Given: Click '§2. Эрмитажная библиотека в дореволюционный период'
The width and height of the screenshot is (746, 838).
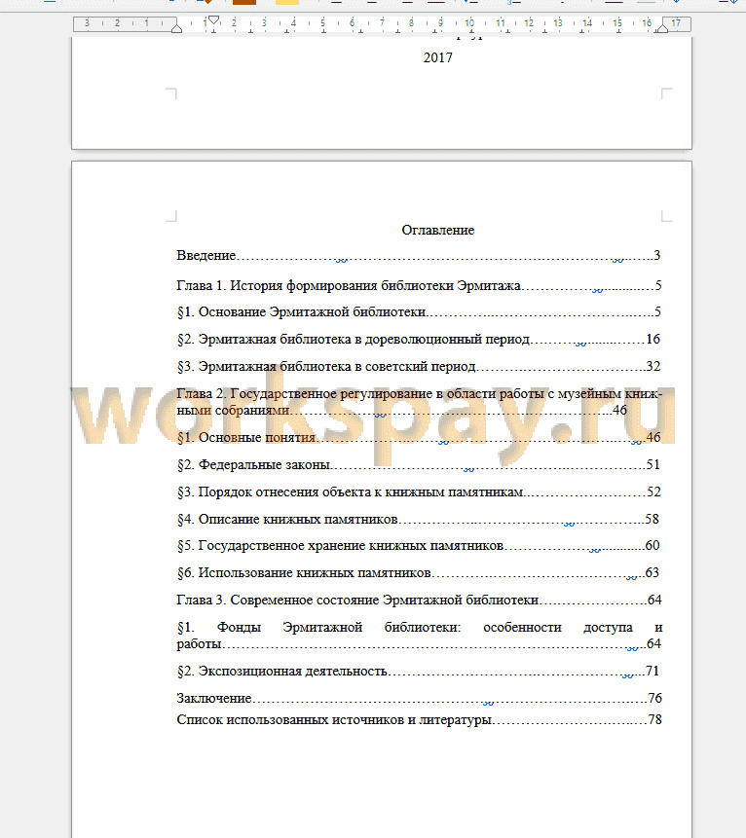Looking at the screenshot, I should pos(419,339).
